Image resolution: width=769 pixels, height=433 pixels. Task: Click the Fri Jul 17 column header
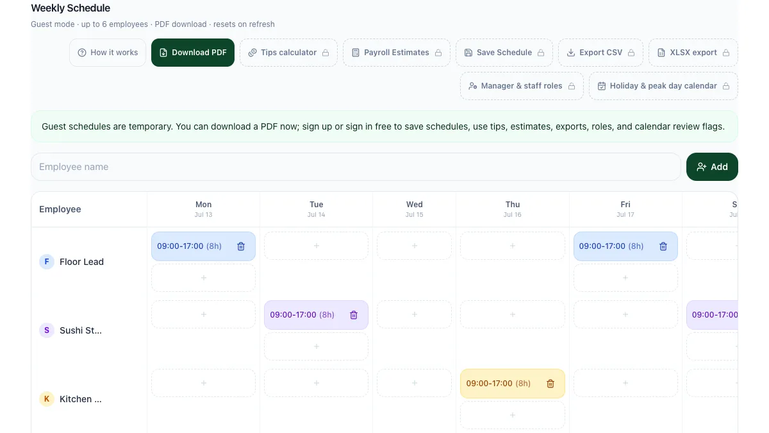[625, 209]
